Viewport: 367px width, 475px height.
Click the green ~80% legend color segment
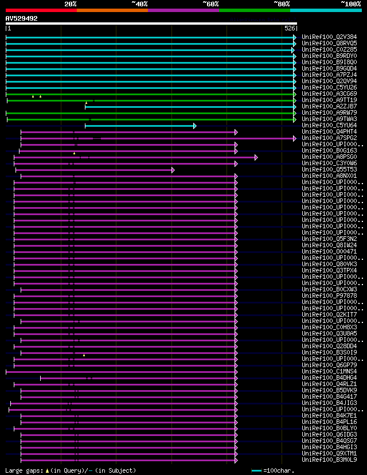tap(255, 10)
